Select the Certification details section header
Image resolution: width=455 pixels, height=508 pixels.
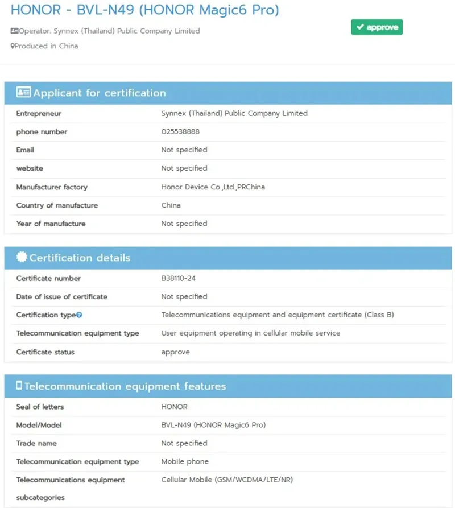[228, 258]
